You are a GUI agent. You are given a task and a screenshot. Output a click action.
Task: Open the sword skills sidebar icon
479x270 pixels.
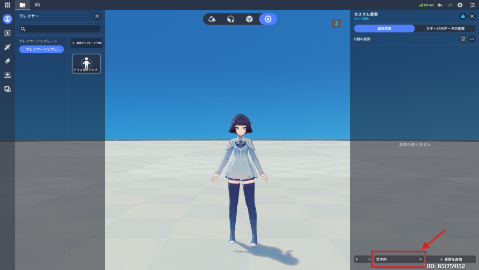(7, 47)
